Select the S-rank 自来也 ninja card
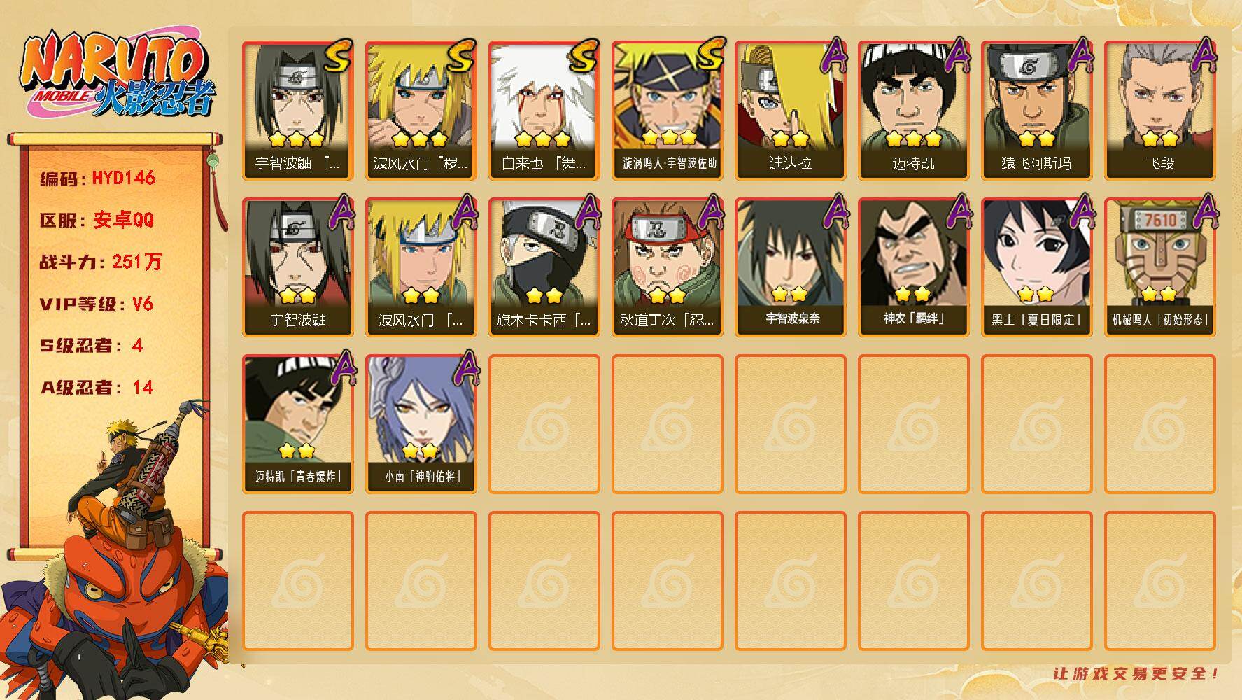This screenshot has width=1242, height=700. 544,111
